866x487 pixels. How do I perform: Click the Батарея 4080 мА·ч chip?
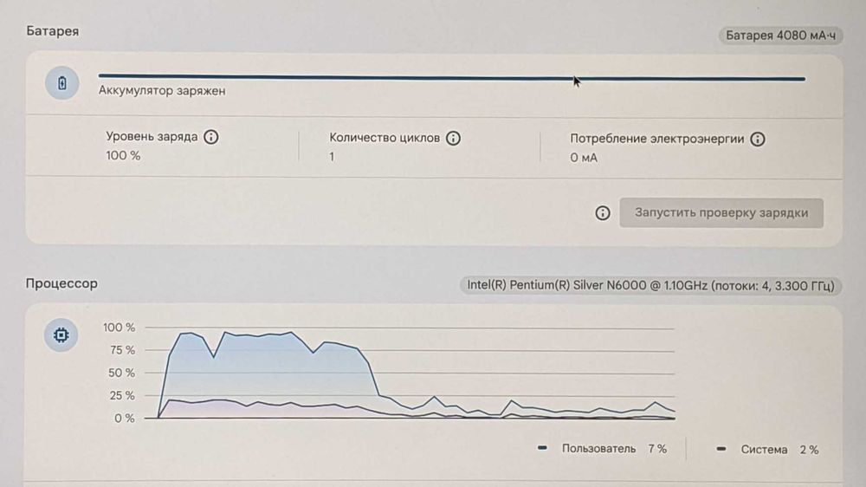tap(780, 36)
